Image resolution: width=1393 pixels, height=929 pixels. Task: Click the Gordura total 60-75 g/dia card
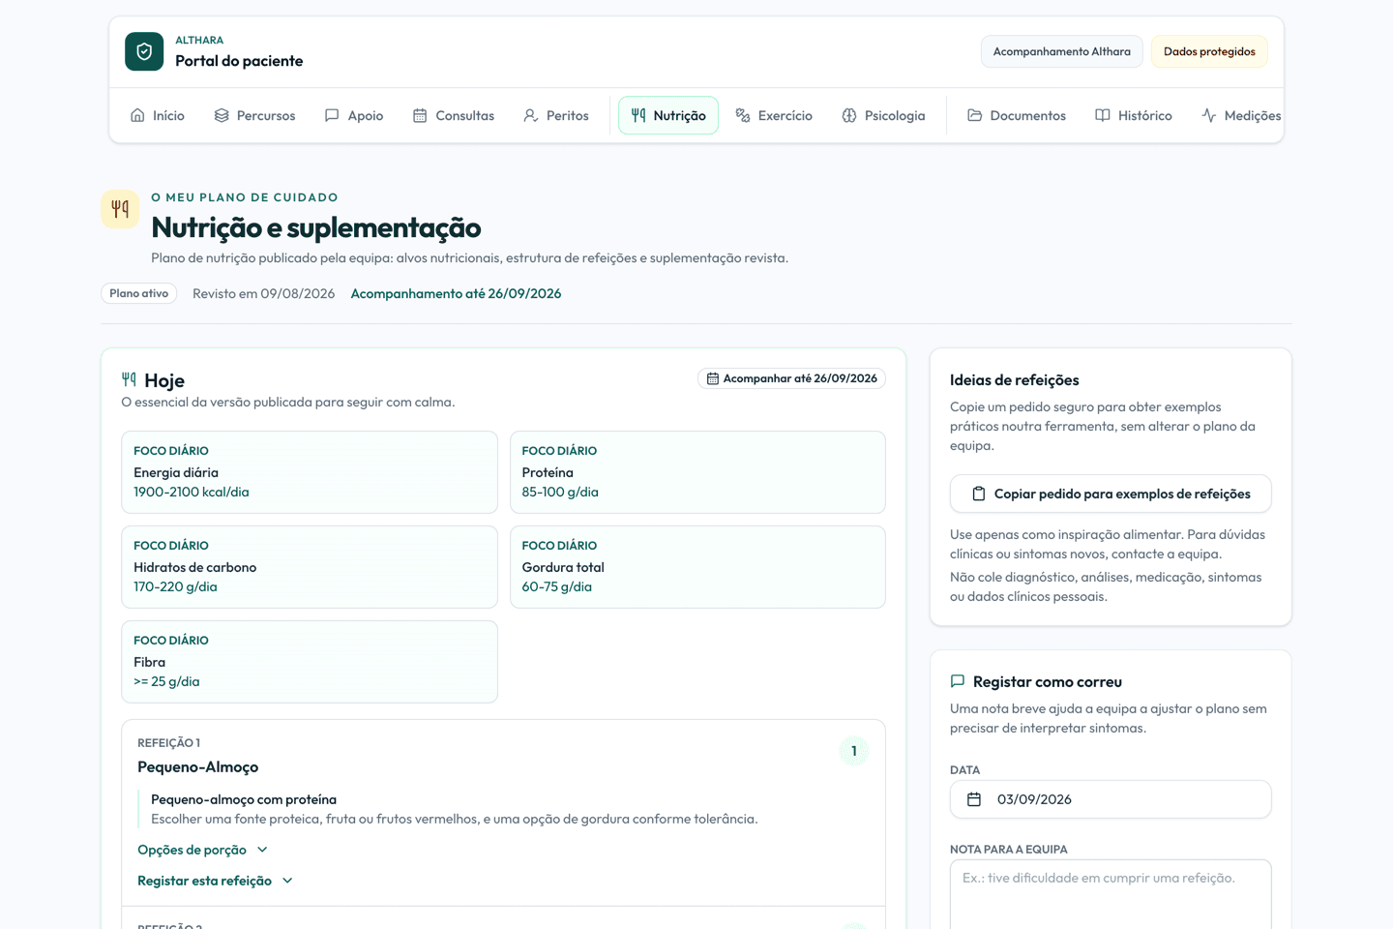[x=697, y=567]
